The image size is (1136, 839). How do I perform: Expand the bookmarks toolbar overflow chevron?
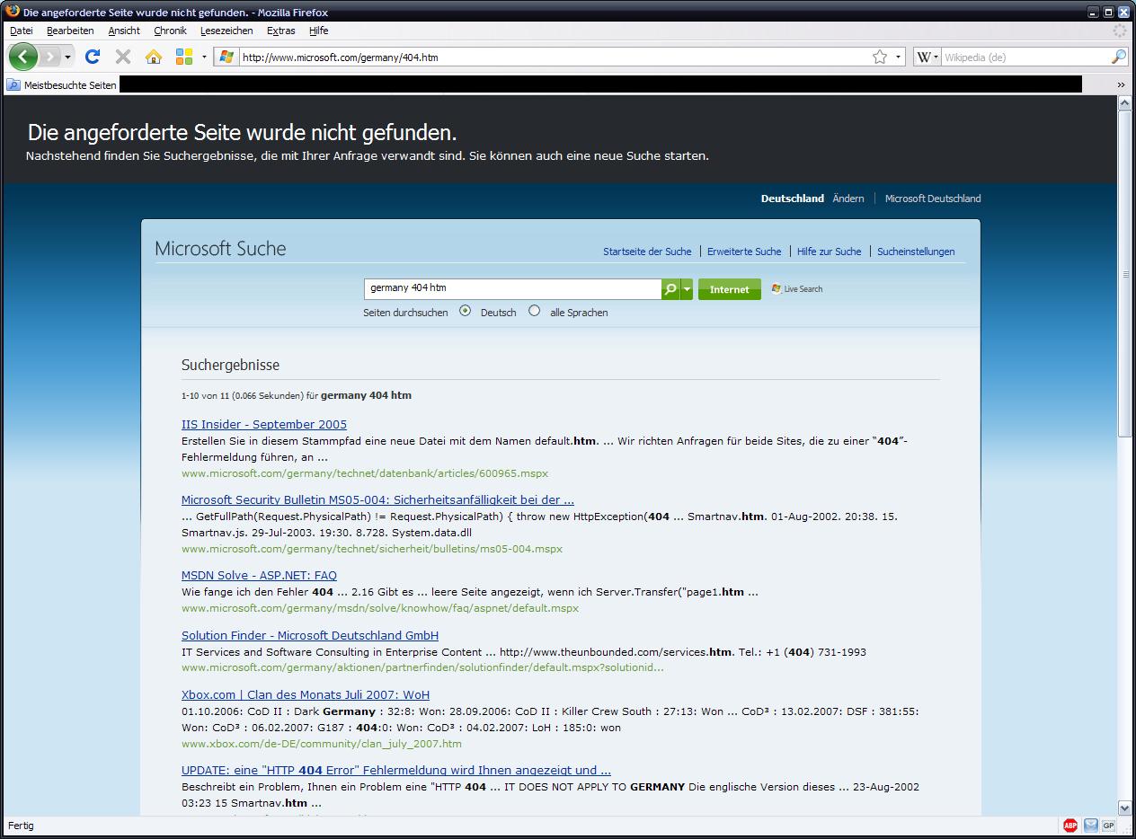pos(1121,84)
